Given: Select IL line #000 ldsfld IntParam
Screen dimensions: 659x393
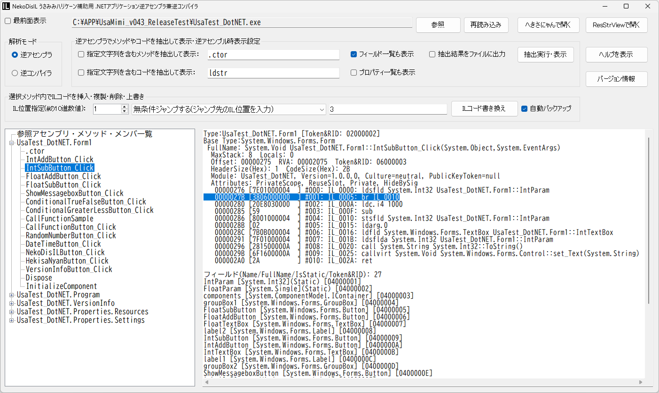Looking at the screenshot, I should coord(382,190).
